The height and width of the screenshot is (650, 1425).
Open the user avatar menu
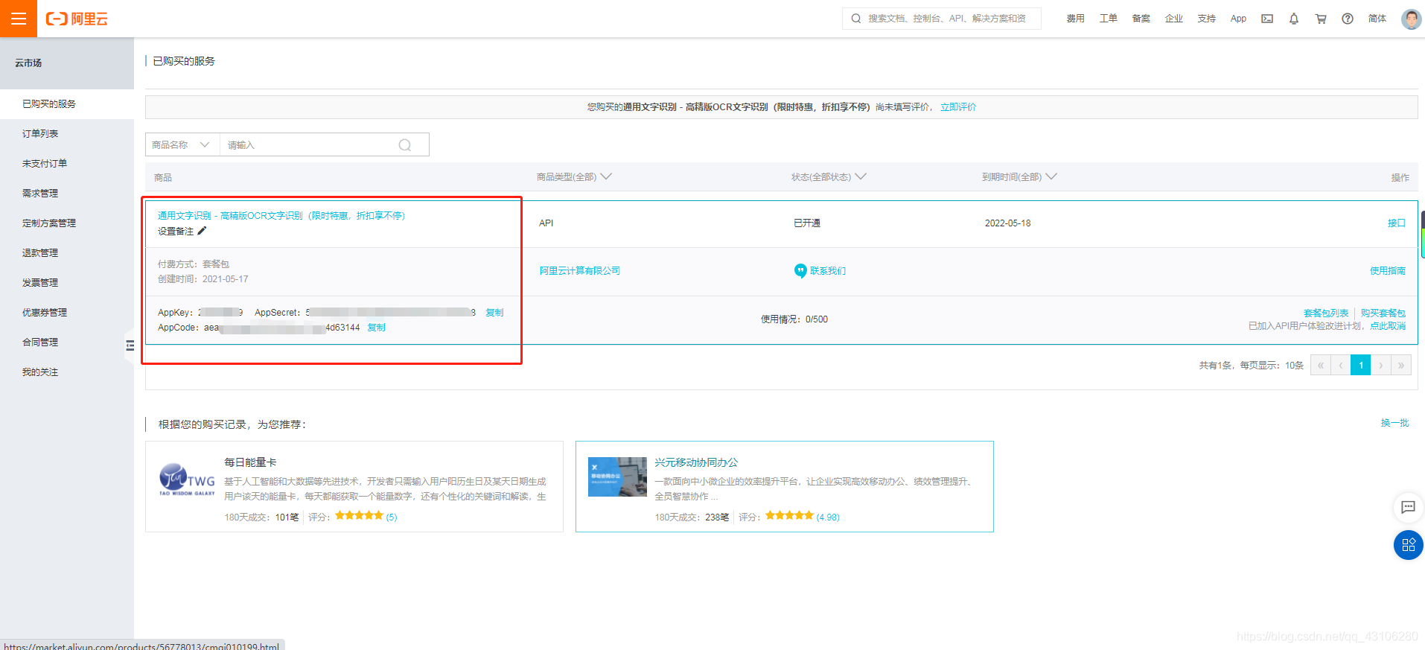coord(1411,19)
